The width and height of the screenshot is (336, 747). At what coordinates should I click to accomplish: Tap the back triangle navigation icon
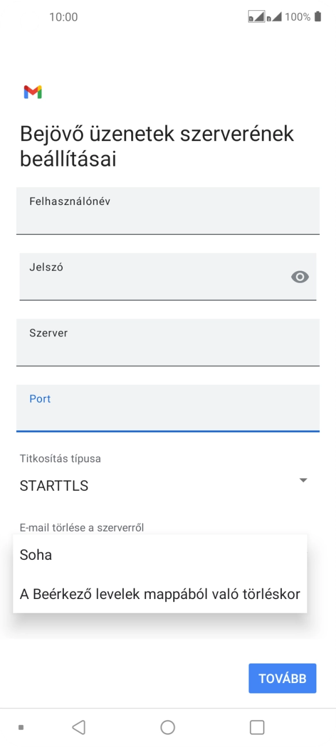[79, 727]
